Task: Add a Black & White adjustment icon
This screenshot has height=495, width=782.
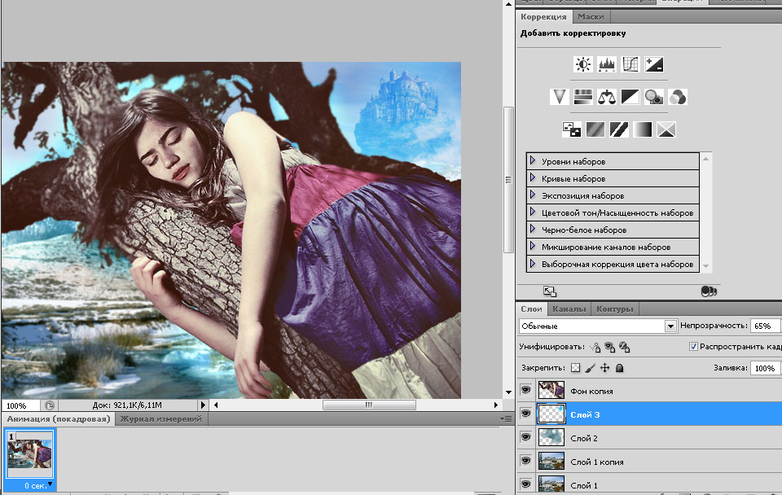Action: (x=630, y=97)
